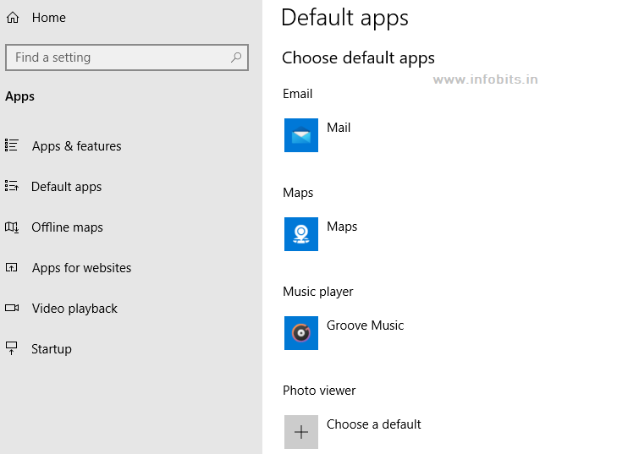
Task: Change default music player Groove Music
Action: coord(365,325)
